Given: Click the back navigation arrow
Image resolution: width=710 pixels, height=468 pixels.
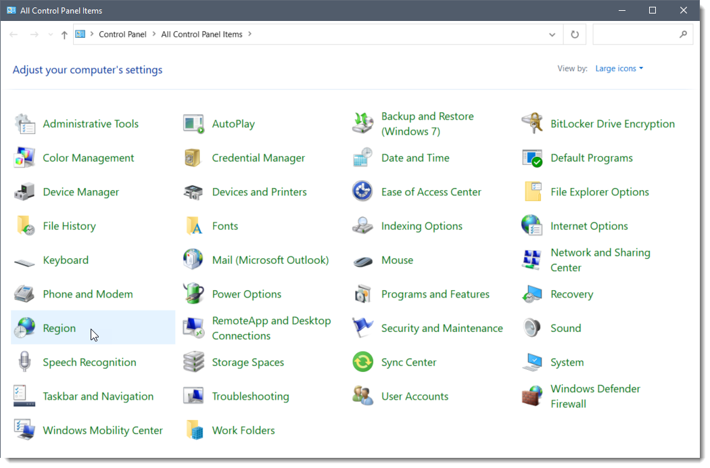Looking at the screenshot, I should (14, 34).
